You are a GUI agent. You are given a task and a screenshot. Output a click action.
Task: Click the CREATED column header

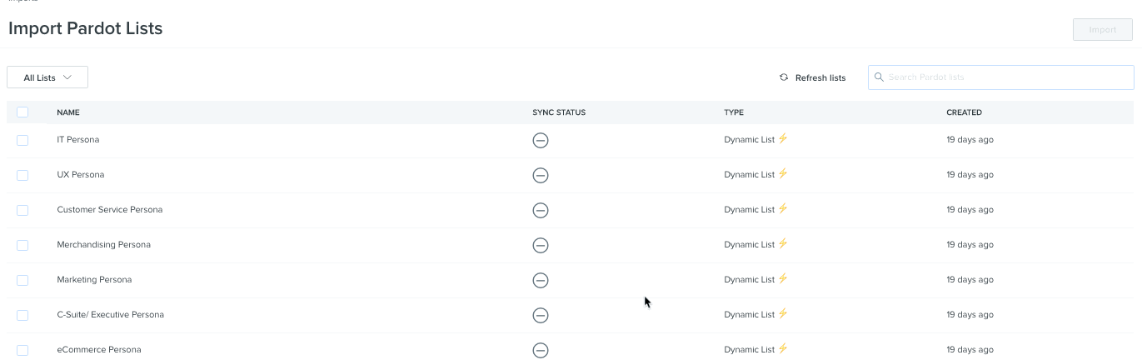pos(964,112)
